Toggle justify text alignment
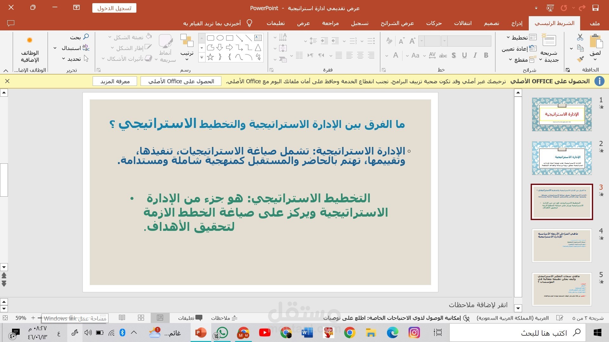609x342 pixels. [339, 55]
